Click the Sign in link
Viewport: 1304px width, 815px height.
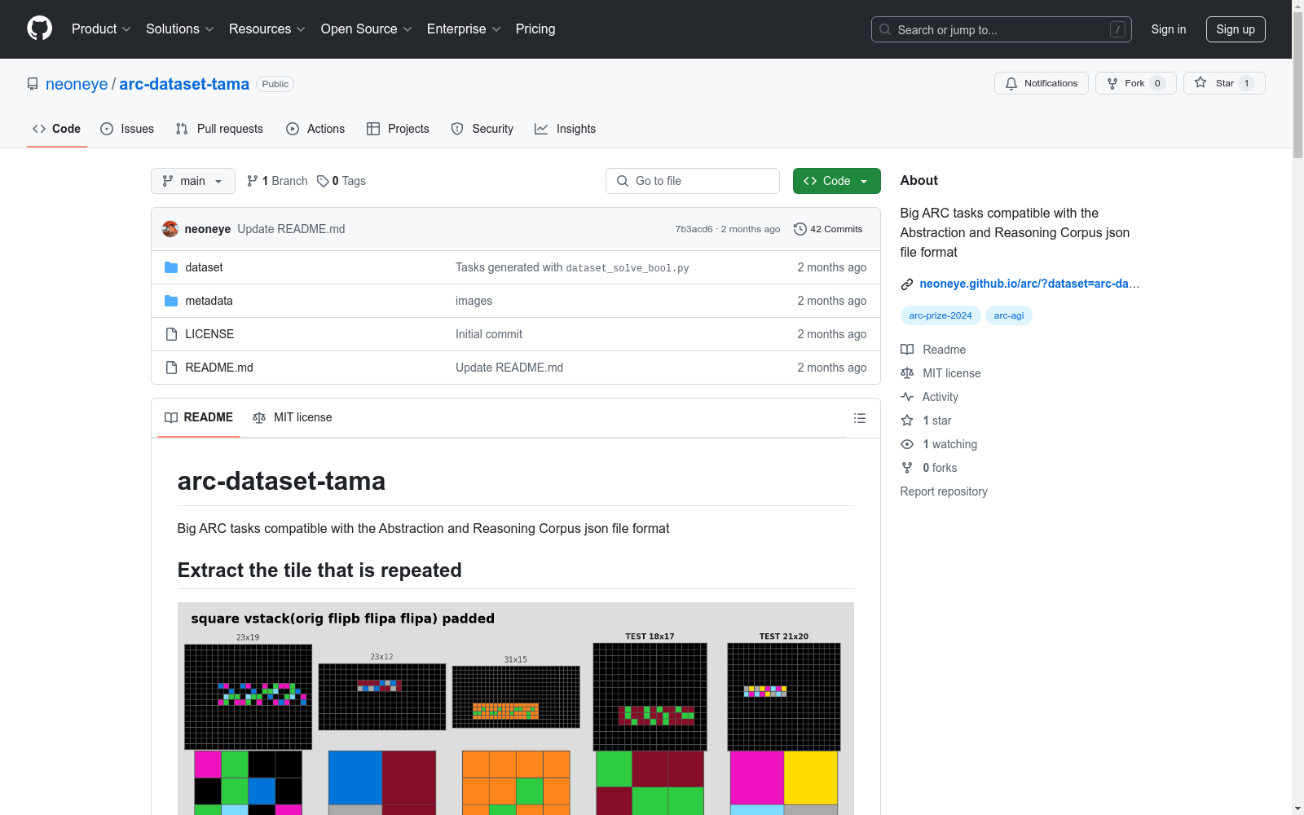1169,29
